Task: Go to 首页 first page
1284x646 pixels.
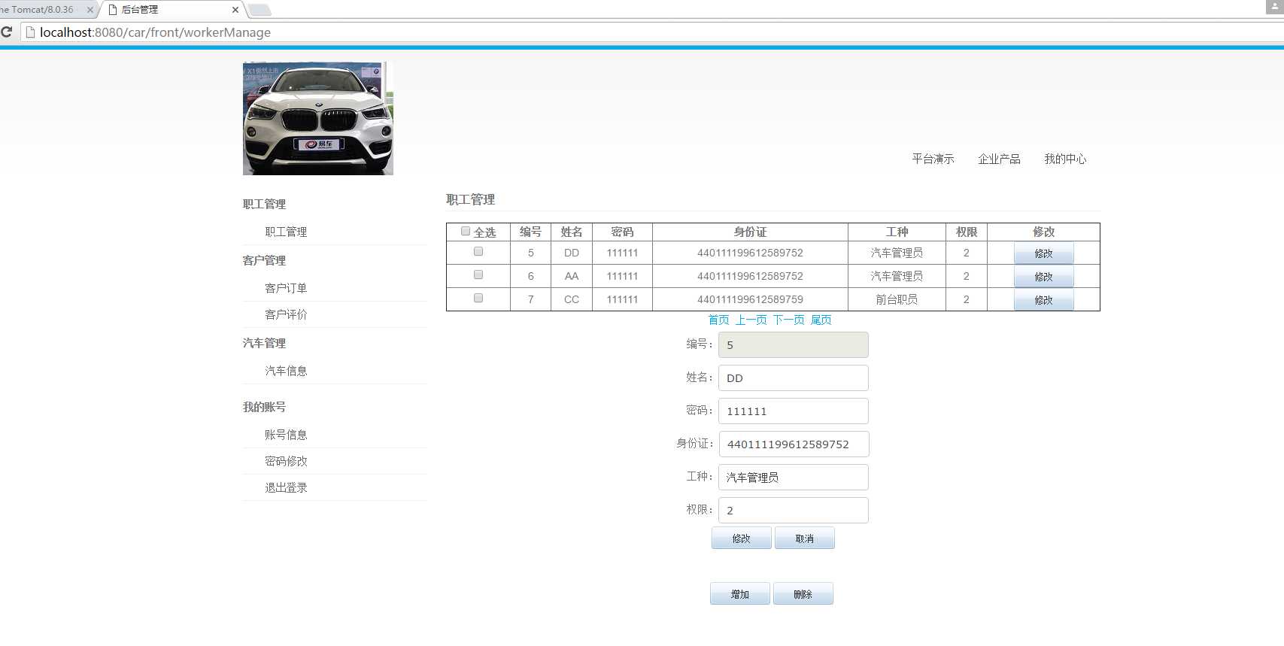Action: [x=719, y=320]
